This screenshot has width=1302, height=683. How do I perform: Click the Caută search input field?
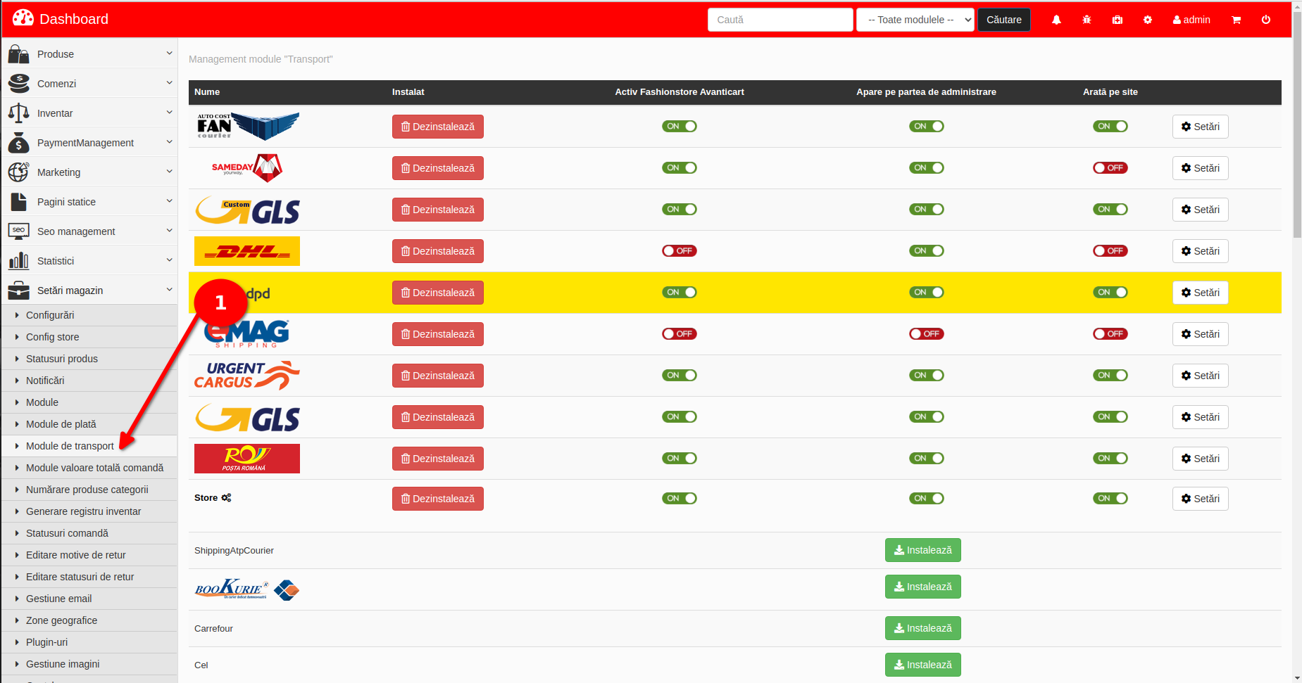click(x=780, y=20)
